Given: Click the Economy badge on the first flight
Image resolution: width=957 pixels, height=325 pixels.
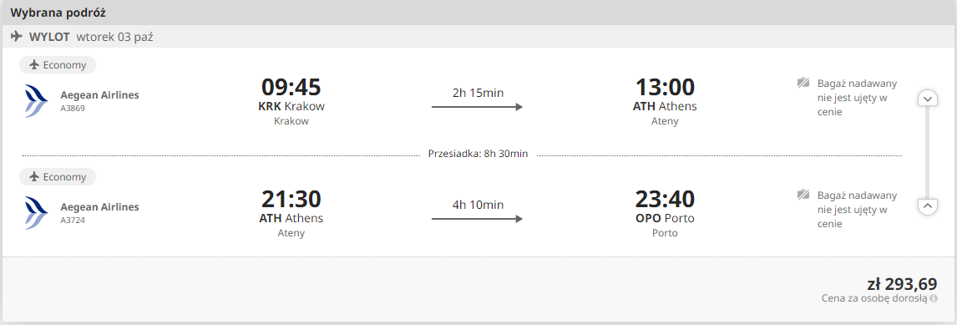Looking at the screenshot, I should click(58, 65).
